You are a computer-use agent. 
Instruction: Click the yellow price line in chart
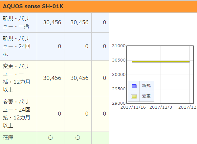coord(161,62)
